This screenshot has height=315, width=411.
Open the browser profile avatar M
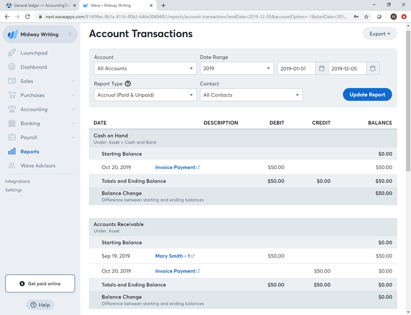coord(393,17)
